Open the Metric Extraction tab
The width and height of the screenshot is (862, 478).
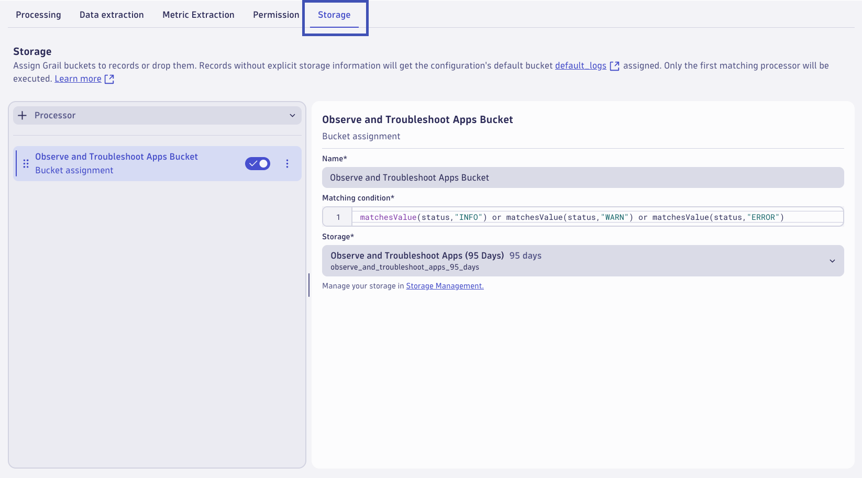coord(198,15)
